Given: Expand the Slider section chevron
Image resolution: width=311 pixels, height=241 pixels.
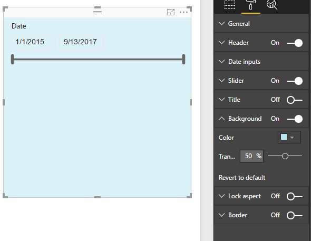Looking at the screenshot, I should [x=221, y=81].
